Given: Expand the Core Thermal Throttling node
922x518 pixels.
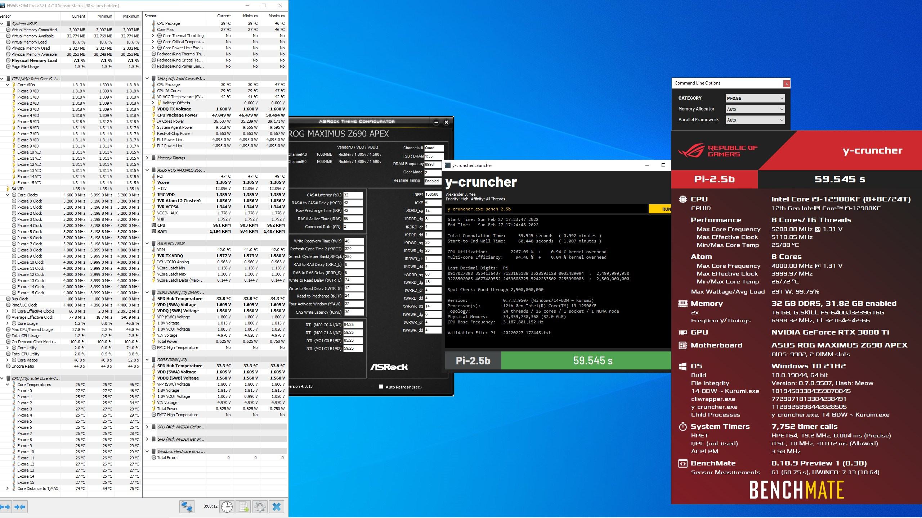Looking at the screenshot, I should point(153,36).
